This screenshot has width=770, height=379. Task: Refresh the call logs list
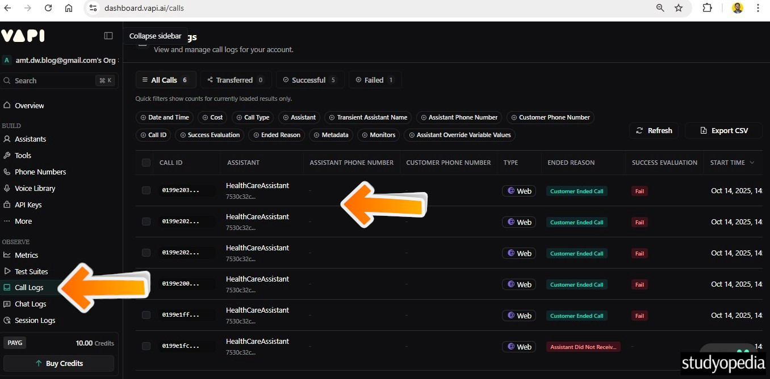click(654, 130)
